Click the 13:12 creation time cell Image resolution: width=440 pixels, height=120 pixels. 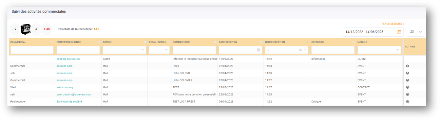pyautogui.click(x=268, y=59)
